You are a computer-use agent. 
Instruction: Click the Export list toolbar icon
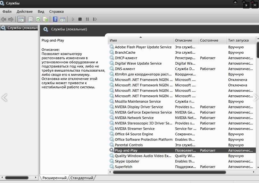click(45, 20)
